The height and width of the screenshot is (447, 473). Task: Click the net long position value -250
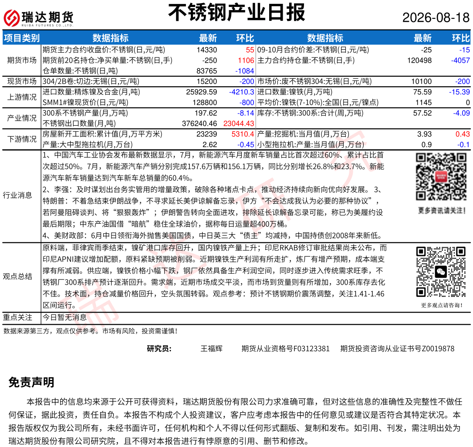209,60
